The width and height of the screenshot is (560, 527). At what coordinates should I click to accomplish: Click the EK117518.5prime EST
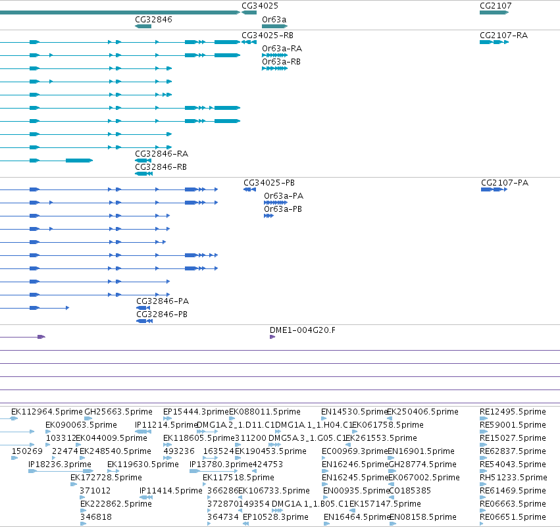pyautogui.click(x=205, y=484)
